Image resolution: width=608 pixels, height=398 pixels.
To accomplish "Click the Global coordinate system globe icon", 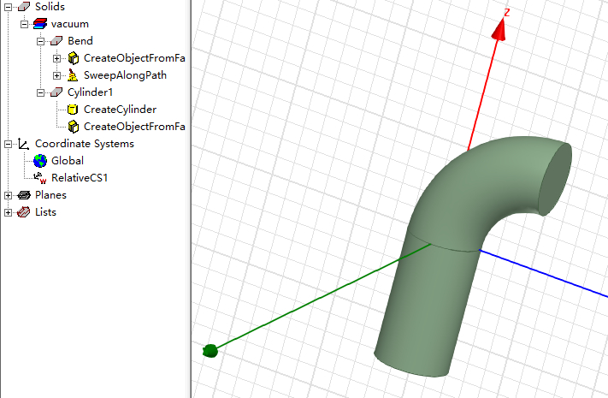I will point(40,160).
